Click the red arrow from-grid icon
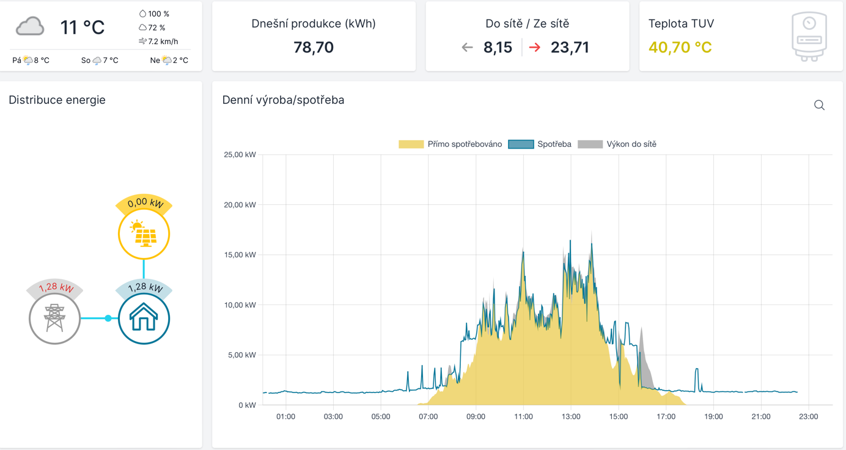The height and width of the screenshot is (450, 846). click(535, 48)
